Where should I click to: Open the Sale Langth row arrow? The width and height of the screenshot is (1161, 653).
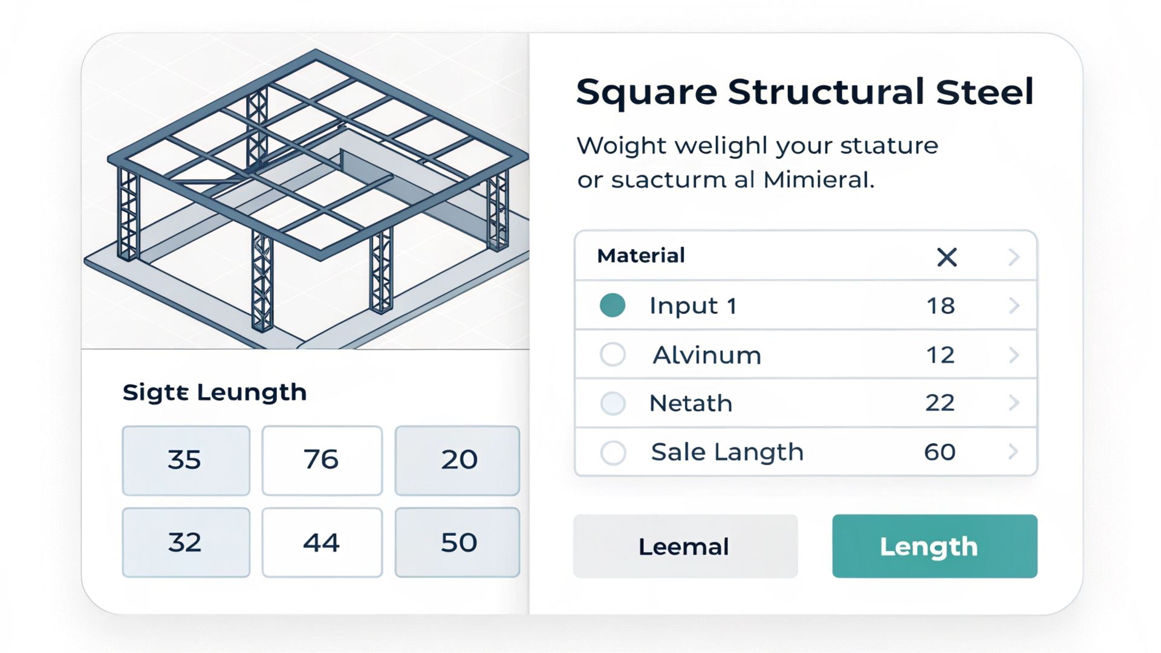(1014, 452)
